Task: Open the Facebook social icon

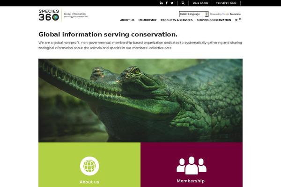Action: pos(167,3)
